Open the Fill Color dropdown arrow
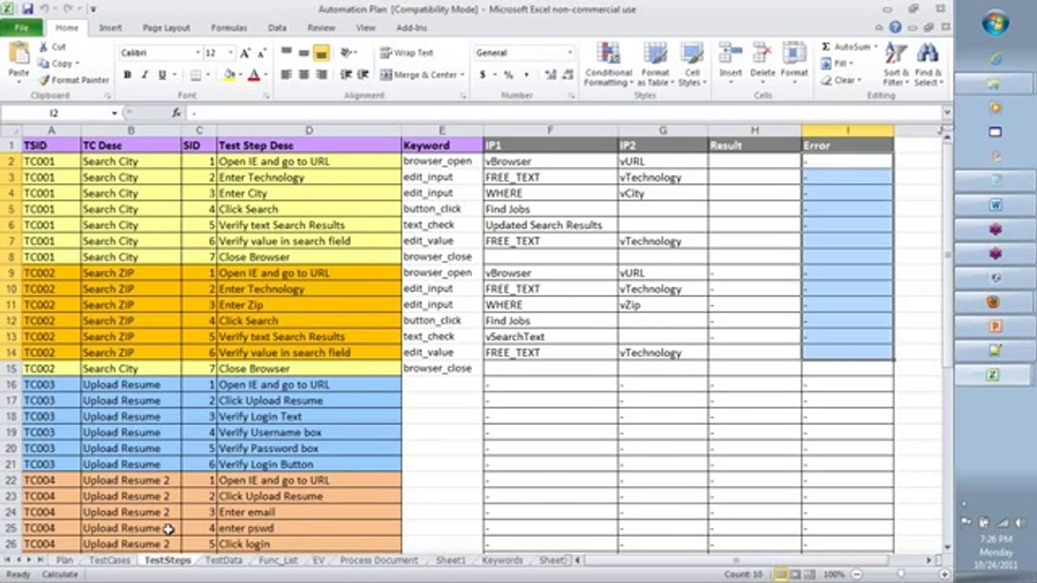This screenshot has height=583, width=1037. (x=240, y=74)
